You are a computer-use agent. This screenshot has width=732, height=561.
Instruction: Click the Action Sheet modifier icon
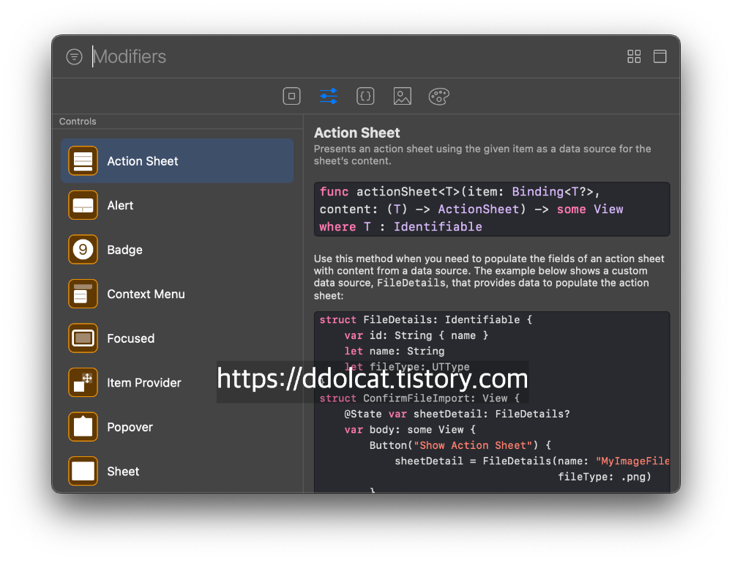pyautogui.click(x=83, y=161)
